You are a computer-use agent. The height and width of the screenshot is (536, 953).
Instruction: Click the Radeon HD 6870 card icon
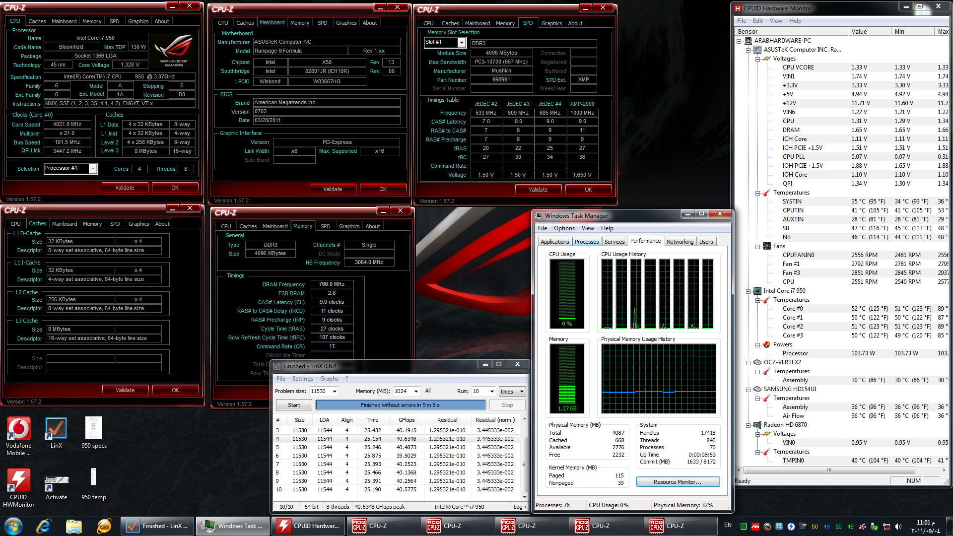(x=757, y=425)
